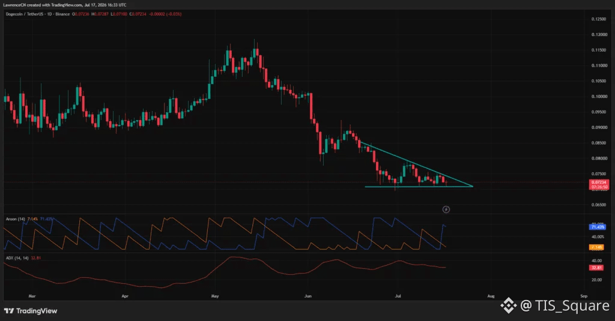The height and width of the screenshot is (321, 615).
Task: Click the Jul label on time axis
Action: click(398, 296)
